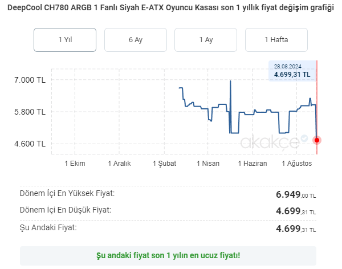Click the Dönem İçi En Düşük Fiyat label
The height and width of the screenshot is (269, 342).
(66, 210)
